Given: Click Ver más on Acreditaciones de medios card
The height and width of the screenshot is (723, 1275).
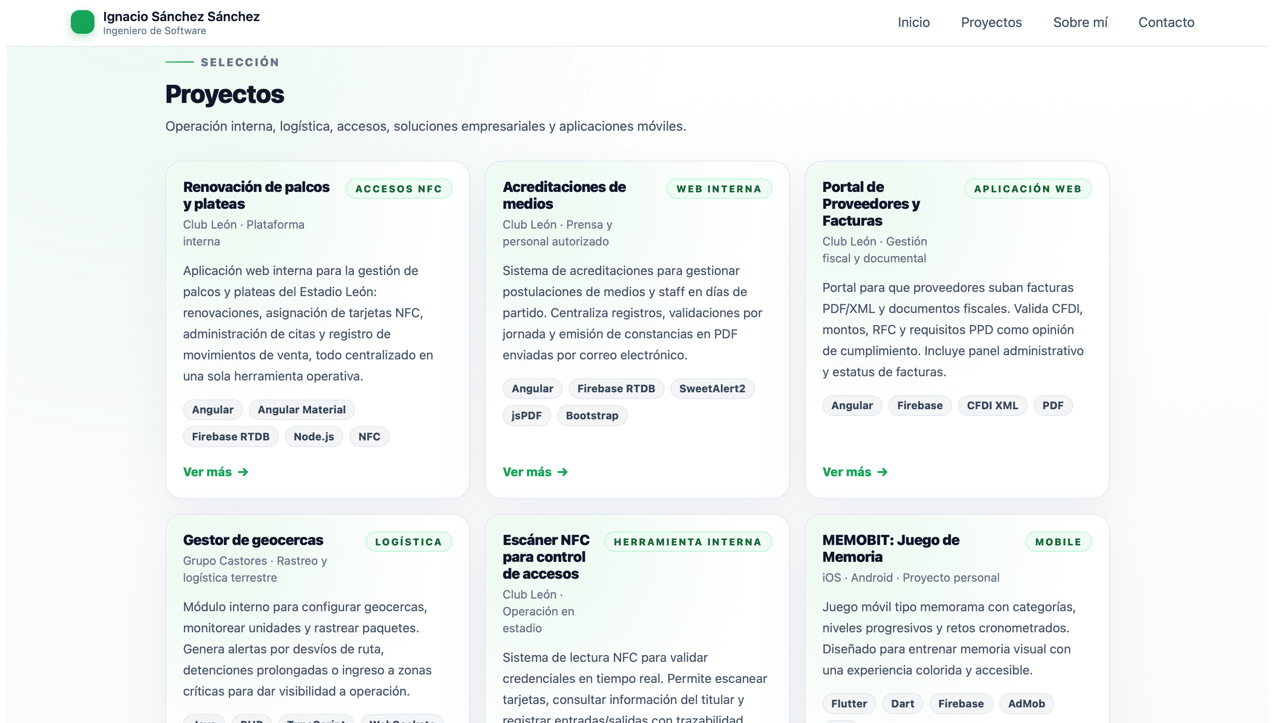Looking at the screenshot, I should tap(535, 472).
